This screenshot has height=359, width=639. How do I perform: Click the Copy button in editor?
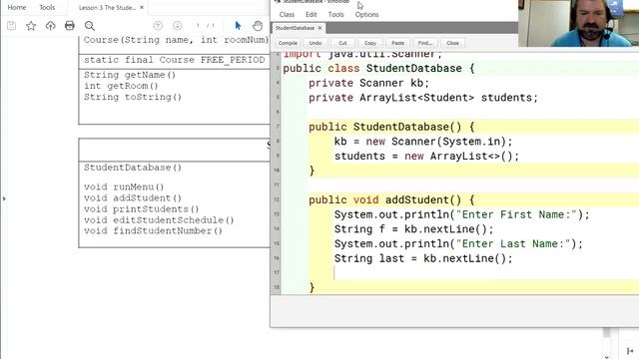pyautogui.click(x=370, y=43)
